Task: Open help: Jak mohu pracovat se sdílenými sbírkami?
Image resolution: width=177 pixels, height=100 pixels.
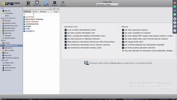Action: 82,39
